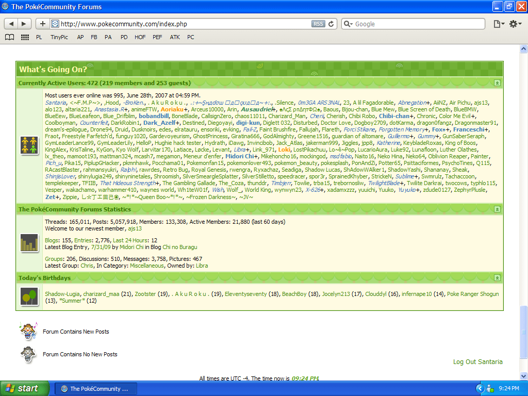Open the Blogs link

pos(52,240)
